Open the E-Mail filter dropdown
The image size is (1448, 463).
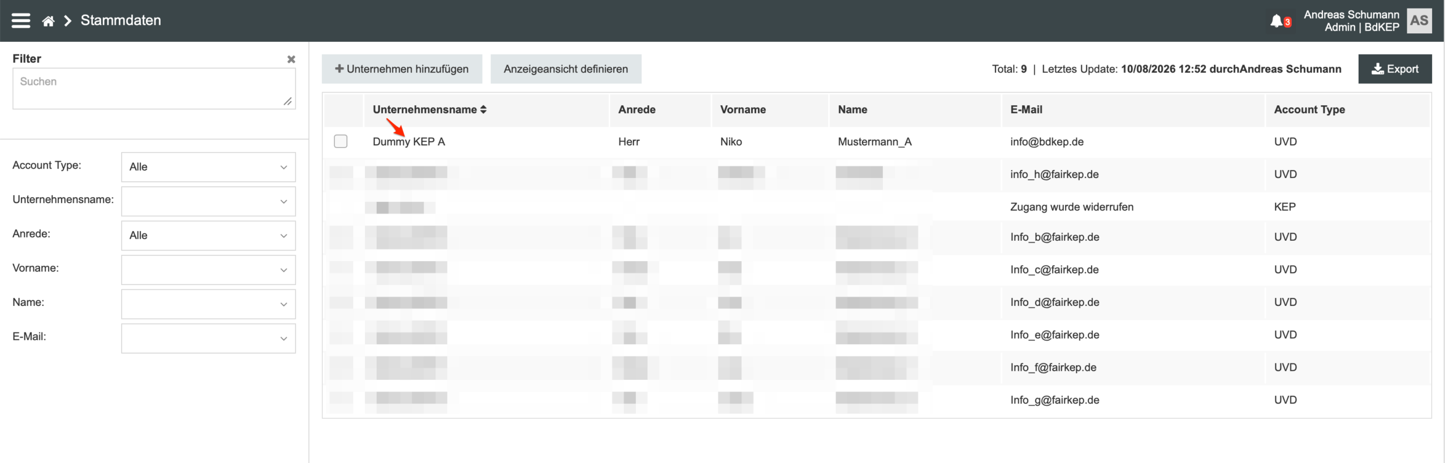pos(208,338)
